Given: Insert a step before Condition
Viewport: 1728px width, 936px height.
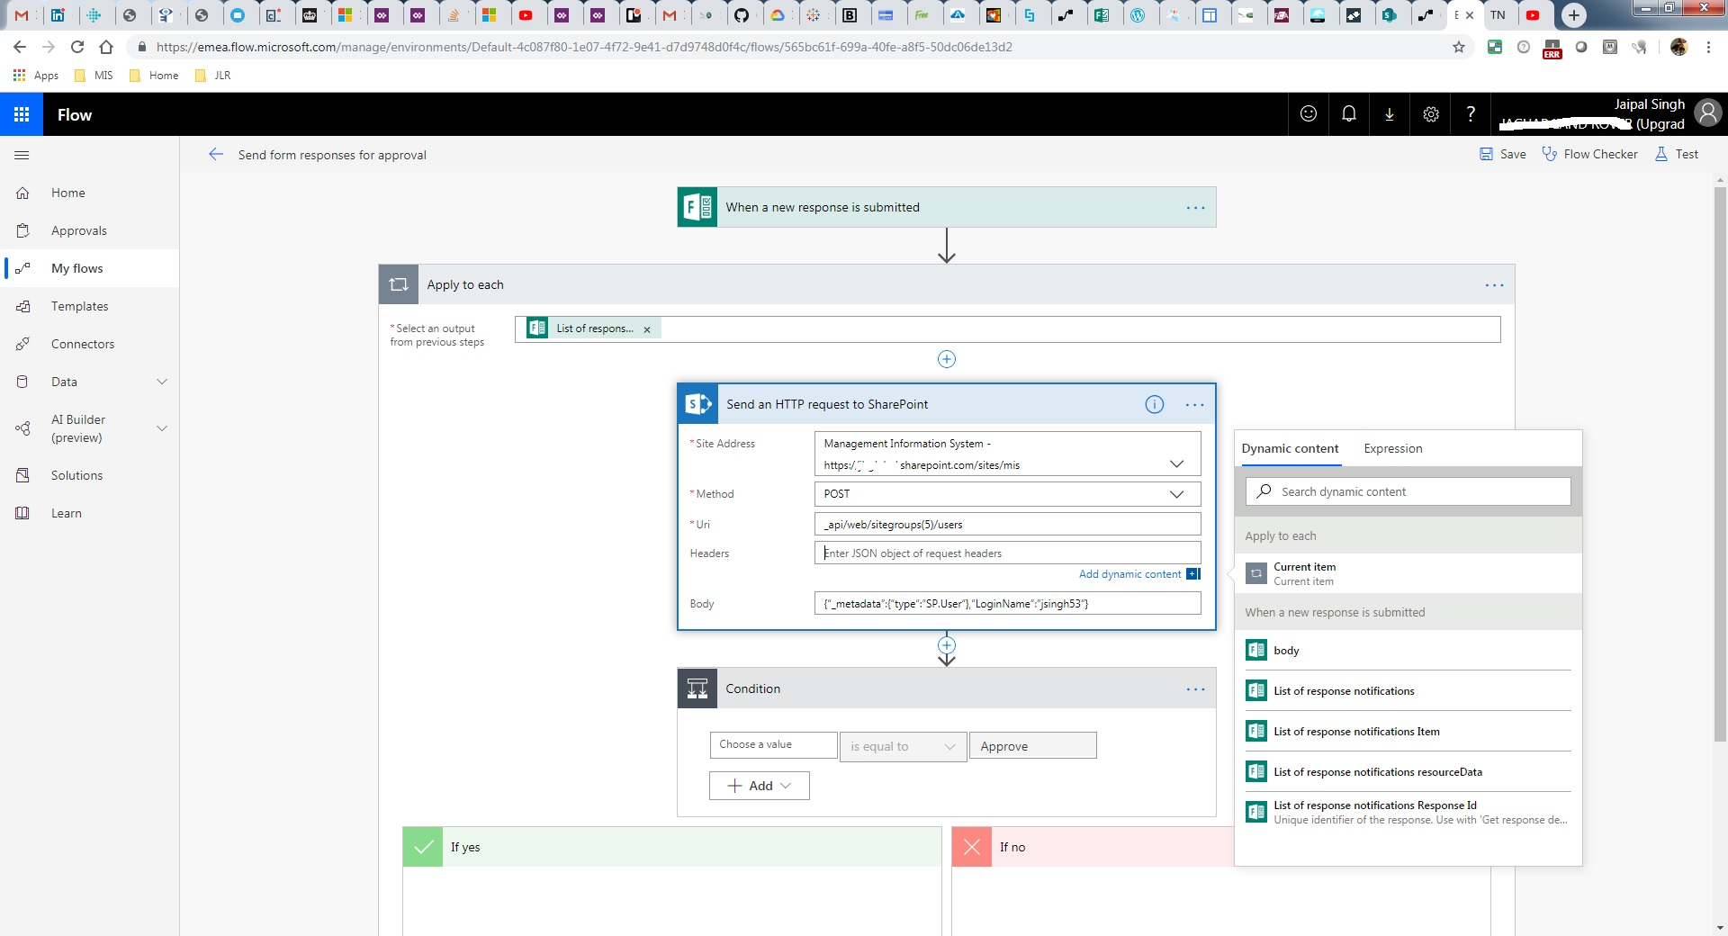Looking at the screenshot, I should click(x=947, y=645).
